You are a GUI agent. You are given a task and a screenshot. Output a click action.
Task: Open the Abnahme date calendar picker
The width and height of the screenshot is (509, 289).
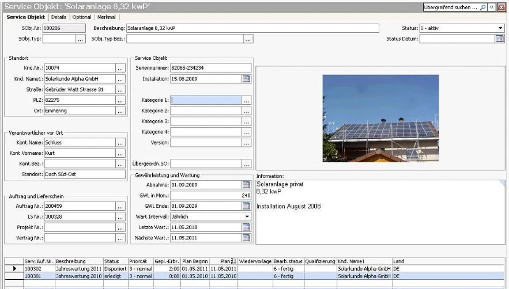(x=247, y=184)
